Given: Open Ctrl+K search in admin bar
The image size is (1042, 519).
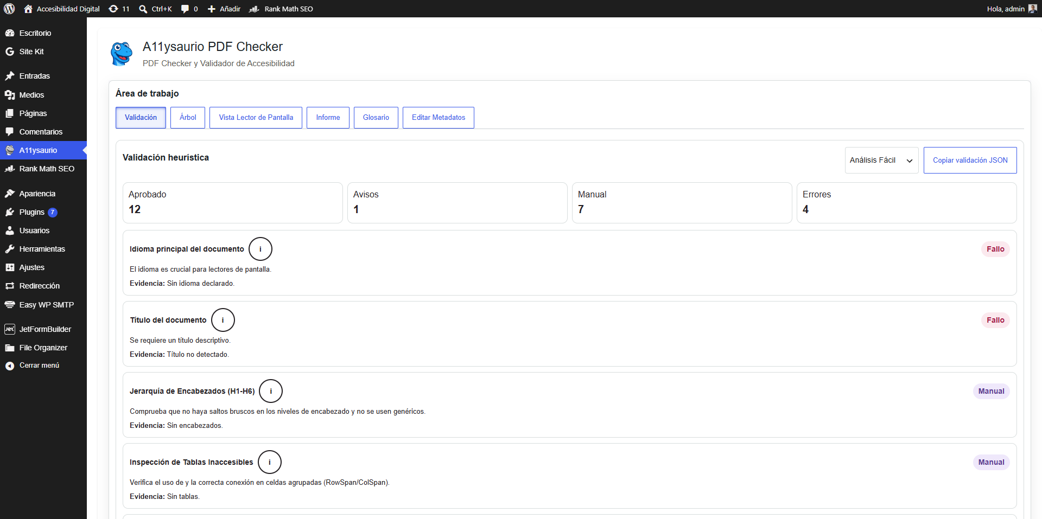Looking at the screenshot, I should pos(155,9).
